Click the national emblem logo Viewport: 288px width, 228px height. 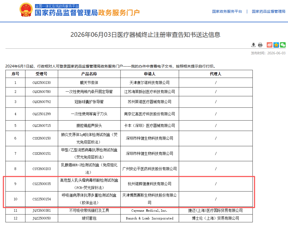(x=26, y=10)
